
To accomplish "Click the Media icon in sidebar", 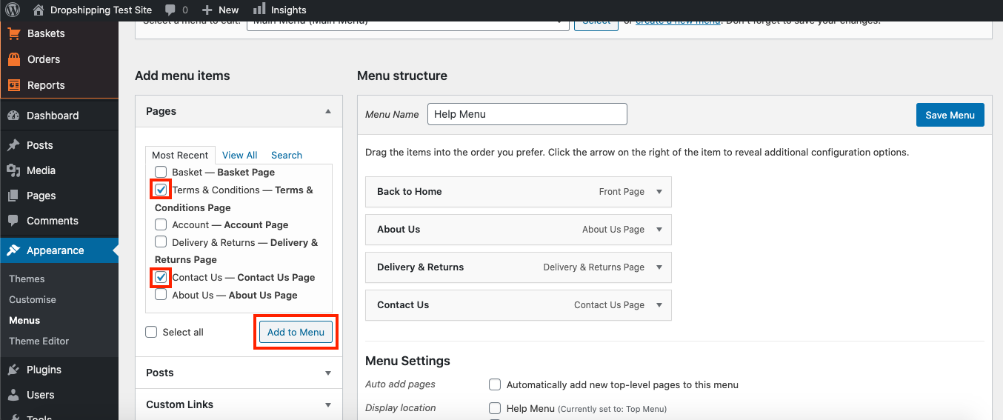I will 13,170.
